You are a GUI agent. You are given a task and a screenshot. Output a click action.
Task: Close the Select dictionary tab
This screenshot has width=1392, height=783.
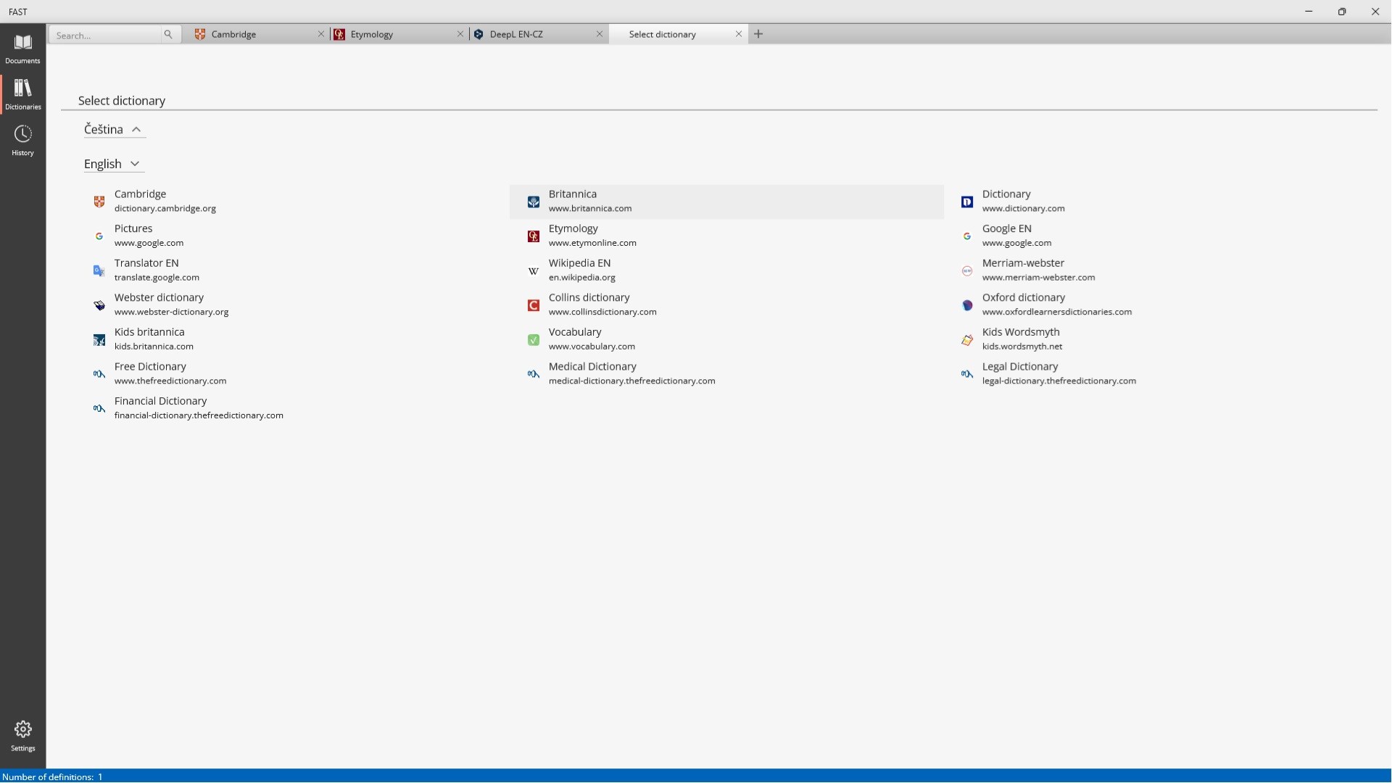(x=739, y=34)
